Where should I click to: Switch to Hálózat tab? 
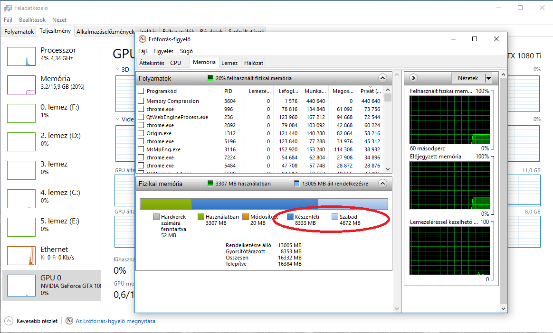click(x=254, y=63)
